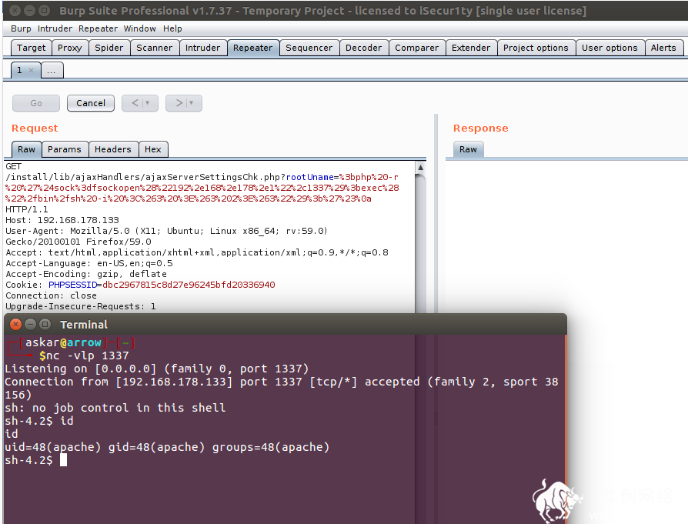Open history dropdown next to > button

(192, 103)
